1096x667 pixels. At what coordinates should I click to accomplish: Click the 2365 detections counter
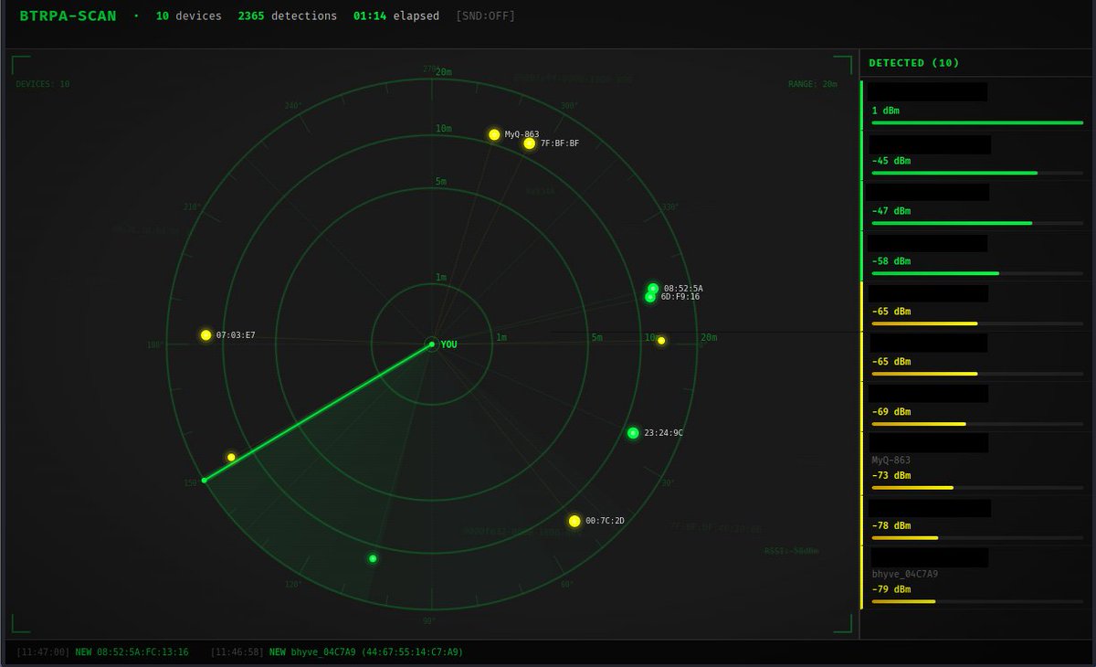(287, 16)
